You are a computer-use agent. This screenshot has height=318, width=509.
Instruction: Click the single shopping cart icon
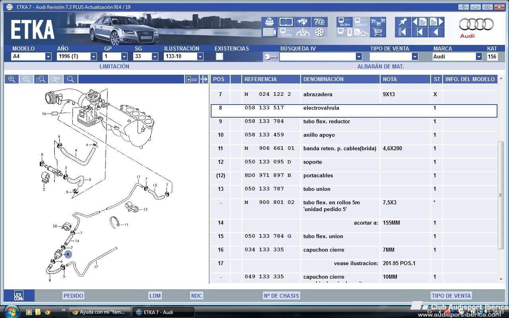[378, 32]
